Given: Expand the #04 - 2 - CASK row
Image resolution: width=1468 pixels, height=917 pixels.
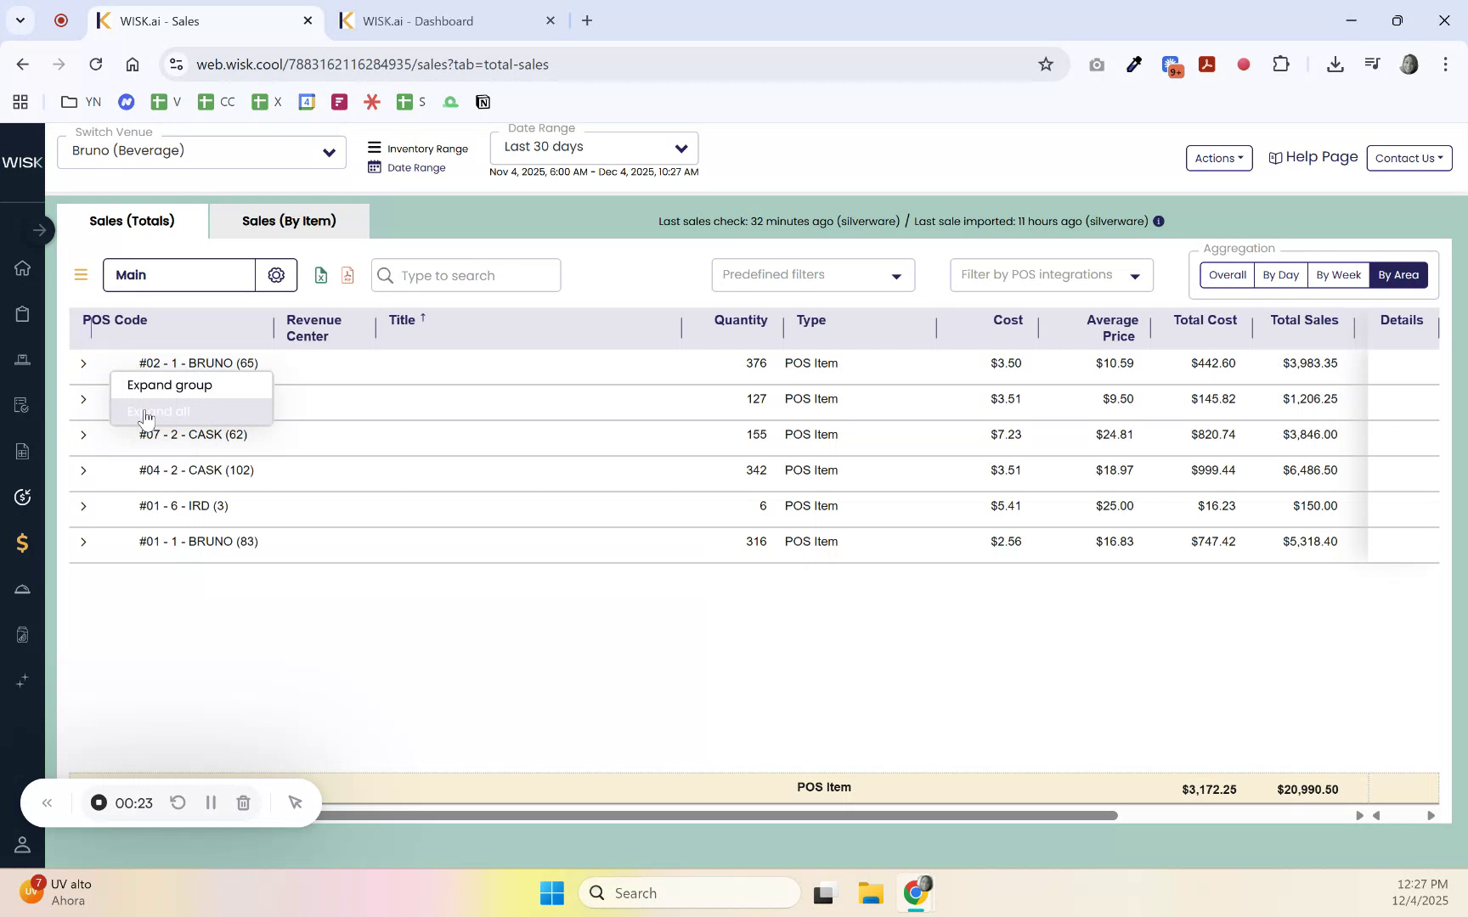Looking at the screenshot, I should point(83,470).
